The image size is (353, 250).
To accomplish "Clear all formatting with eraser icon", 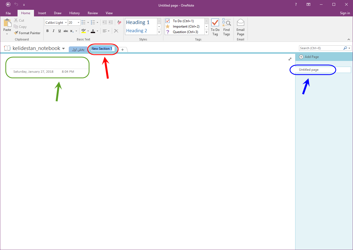I will pos(119,23).
